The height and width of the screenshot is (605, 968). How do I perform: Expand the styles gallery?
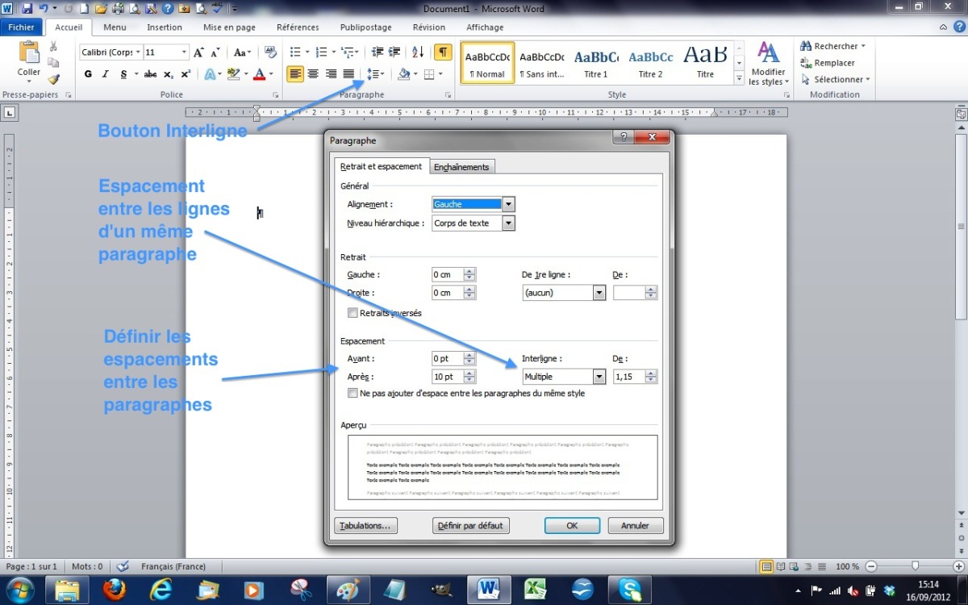[739, 79]
